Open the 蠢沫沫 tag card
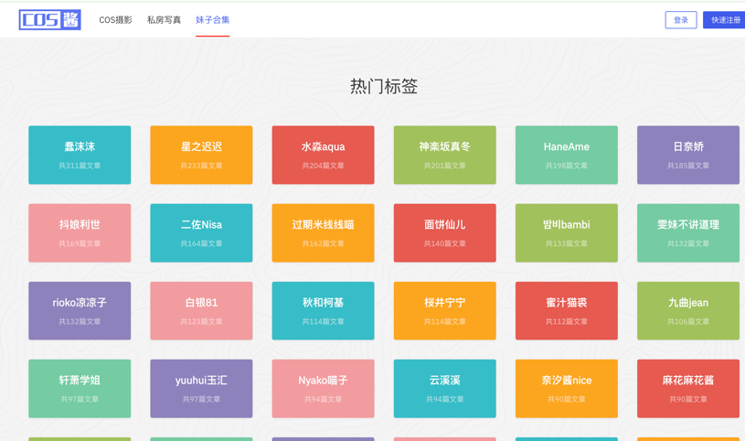Image resolution: width=745 pixels, height=441 pixels. coord(80,155)
